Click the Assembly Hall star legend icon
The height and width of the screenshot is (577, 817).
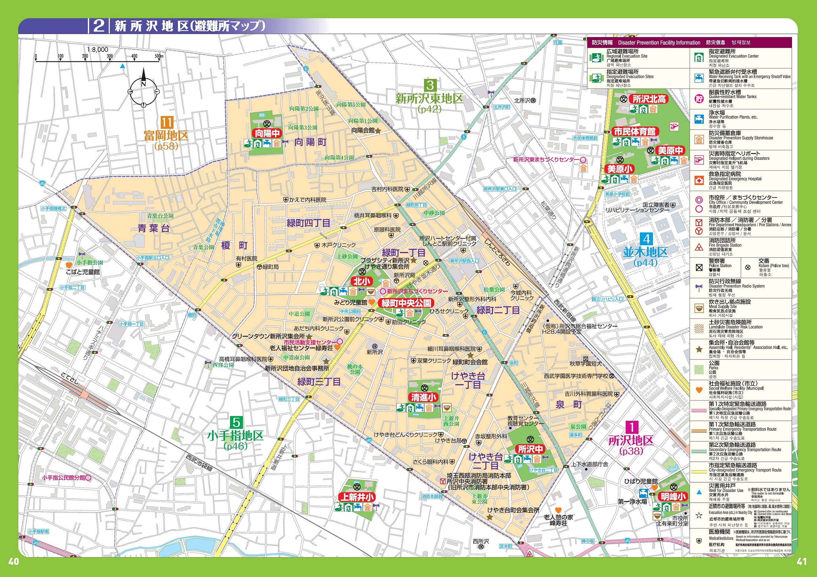(x=699, y=349)
